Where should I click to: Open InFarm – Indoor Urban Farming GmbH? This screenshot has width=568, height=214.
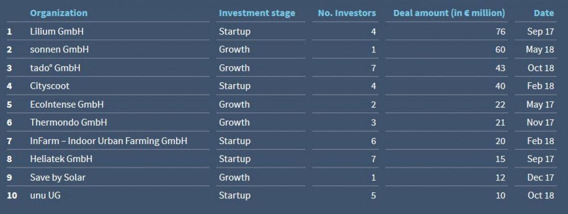click(x=108, y=141)
